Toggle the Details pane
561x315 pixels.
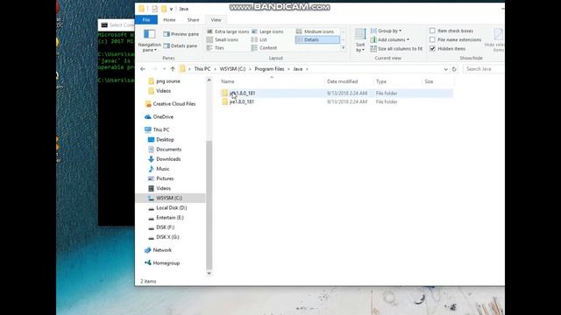(x=181, y=45)
